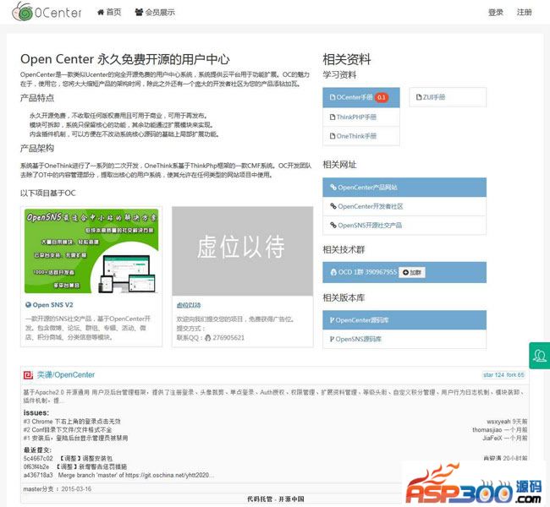This screenshot has height=507, width=550.
Task: Click the OpenSNS green banner thumbnail
Action: 91,251
